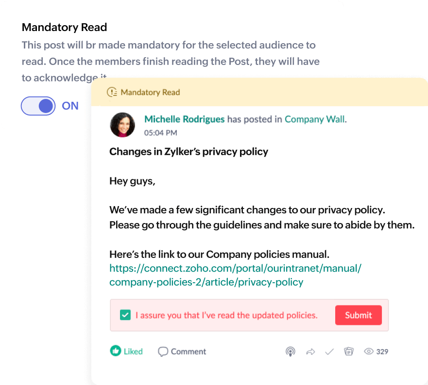Image resolution: width=428 pixels, height=385 pixels.
Task: Turn off the Mandatory Read switch
Action: click(x=38, y=106)
